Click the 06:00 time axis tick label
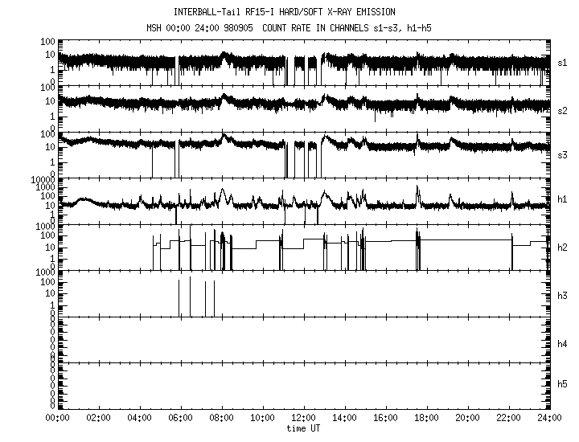 180,418
